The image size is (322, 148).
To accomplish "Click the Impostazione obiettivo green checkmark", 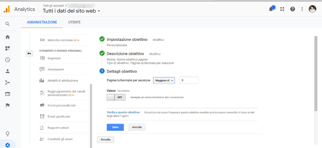I will (x=102, y=39).
